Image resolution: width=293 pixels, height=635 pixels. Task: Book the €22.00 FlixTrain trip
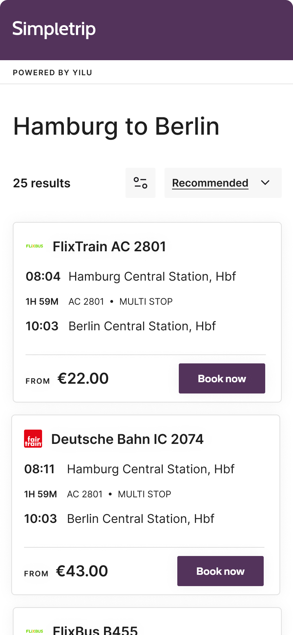(x=222, y=378)
